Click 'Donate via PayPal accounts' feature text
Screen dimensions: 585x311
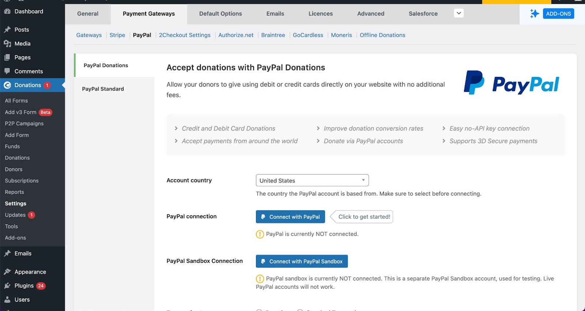tap(363, 141)
